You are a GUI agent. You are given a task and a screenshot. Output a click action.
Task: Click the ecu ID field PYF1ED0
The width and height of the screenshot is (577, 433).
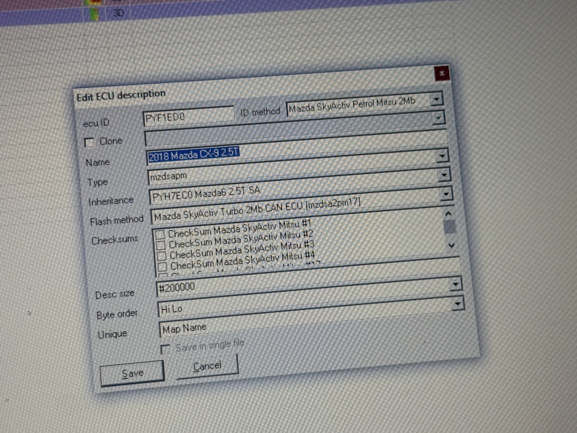click(188, 117)
